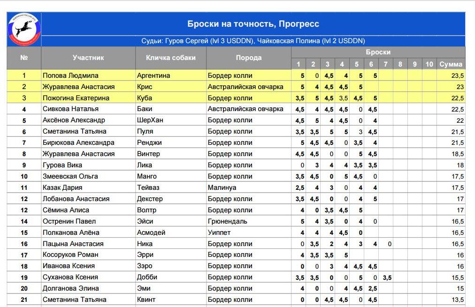Select participant 'Пацына Анастасия'
The height and width of the screenshot is (307, 475).
(73, 244)
